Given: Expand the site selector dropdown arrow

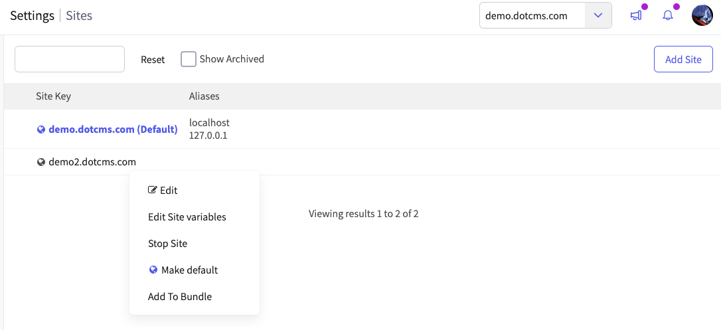Looking at the screenshot, I should (x=598, y=16).
